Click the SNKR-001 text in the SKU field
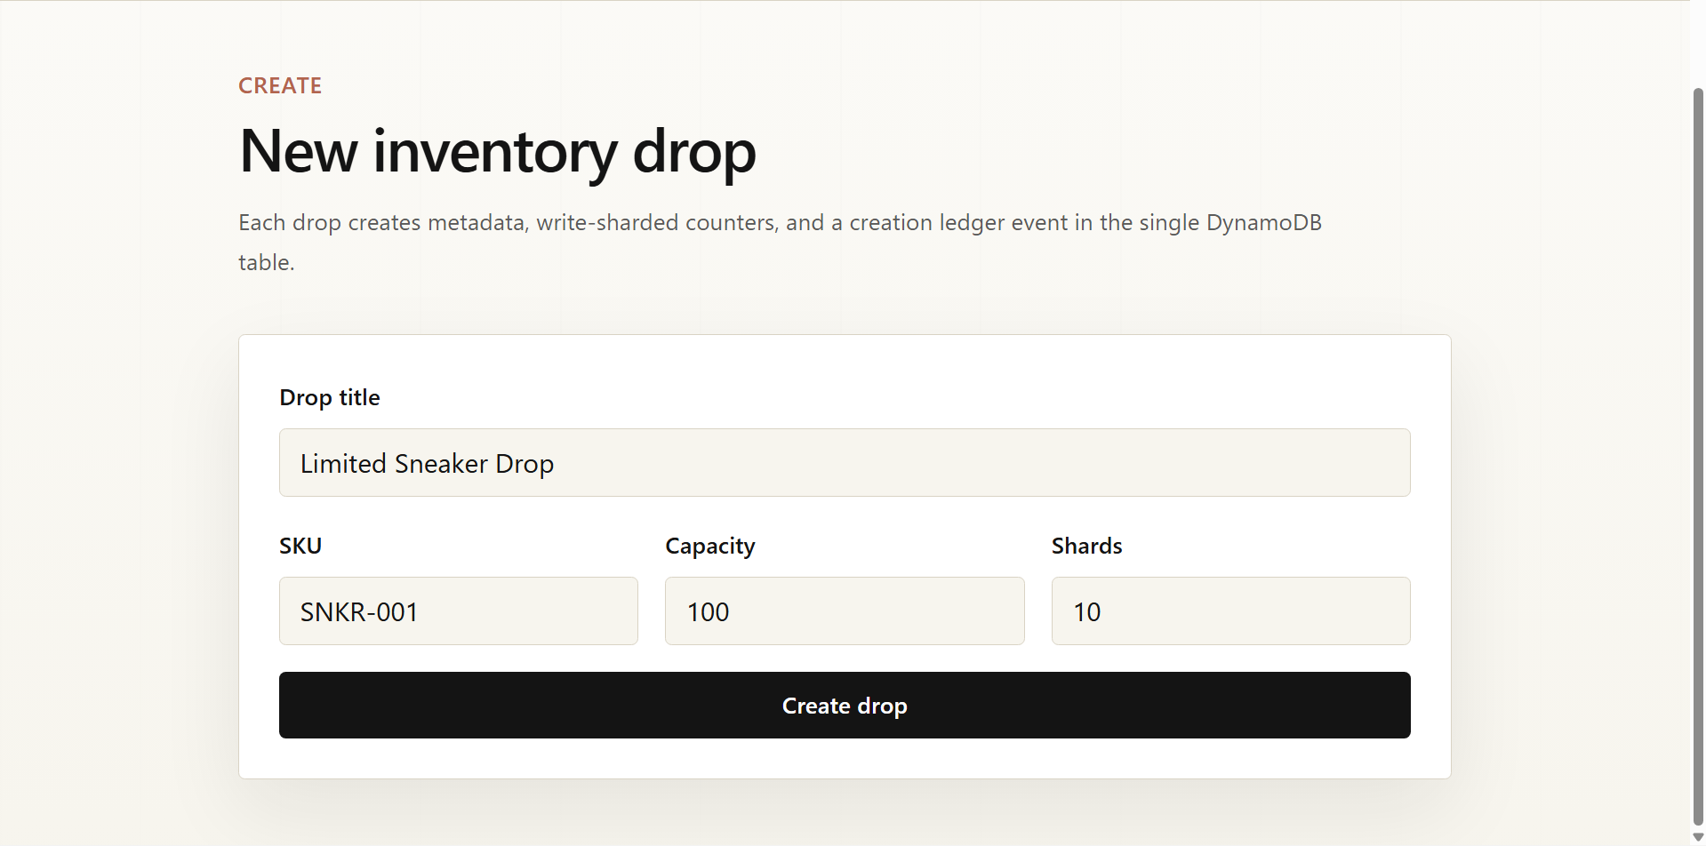This screenshot has width=1706, height=846. [x=359, y=611]
